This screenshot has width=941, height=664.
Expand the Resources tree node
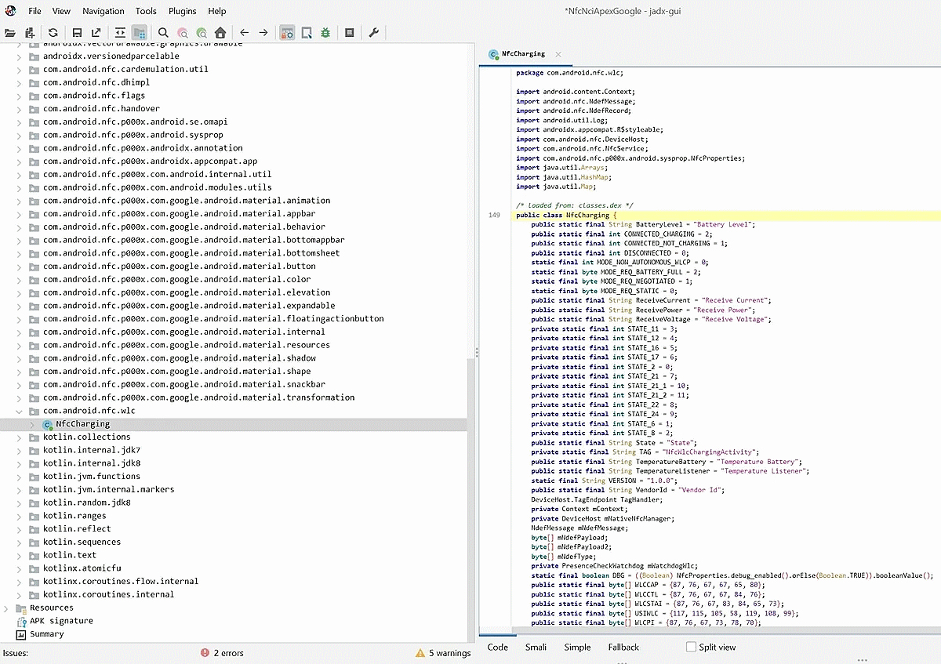point(6,608)
